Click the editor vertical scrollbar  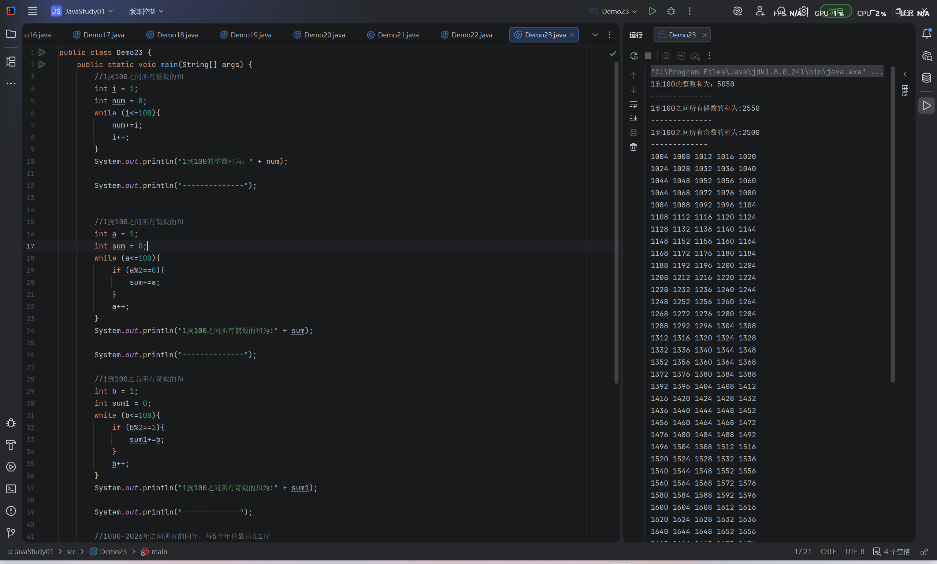point(616,222)
